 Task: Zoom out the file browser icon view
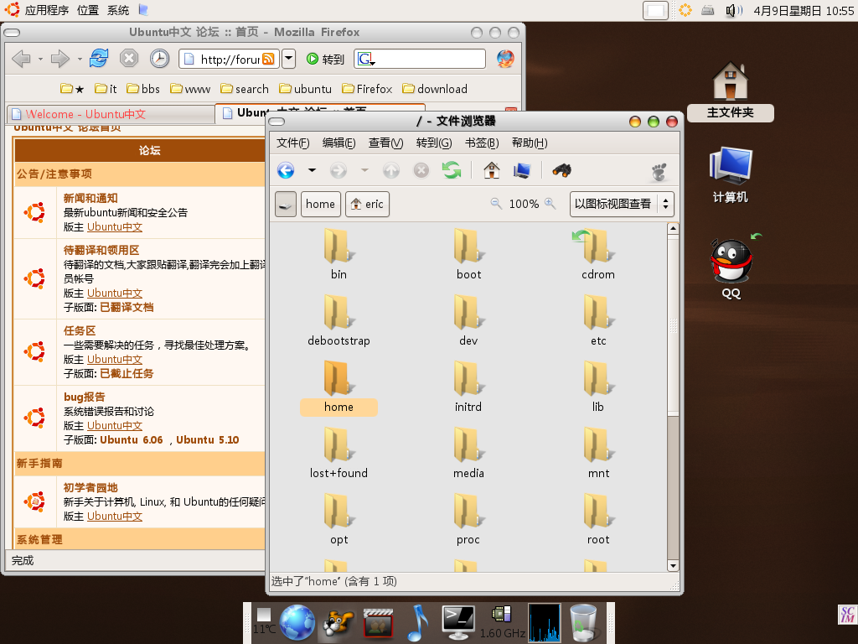pyautogui.click(x=496, y=204)
